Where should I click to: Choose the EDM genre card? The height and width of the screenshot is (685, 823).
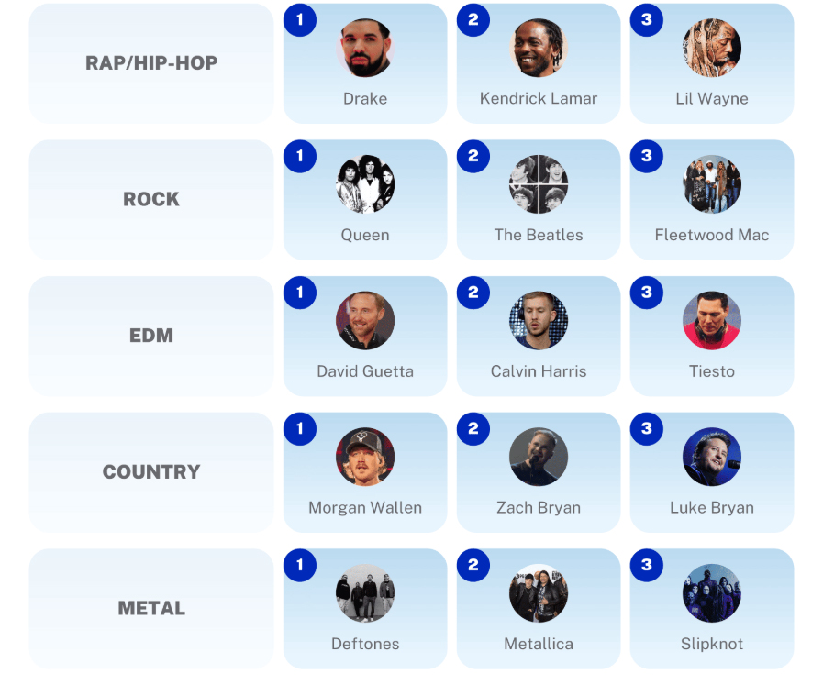click(x=151, y=337)
